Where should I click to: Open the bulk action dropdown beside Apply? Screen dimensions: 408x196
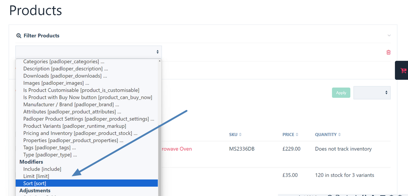[x=372, y=92]
